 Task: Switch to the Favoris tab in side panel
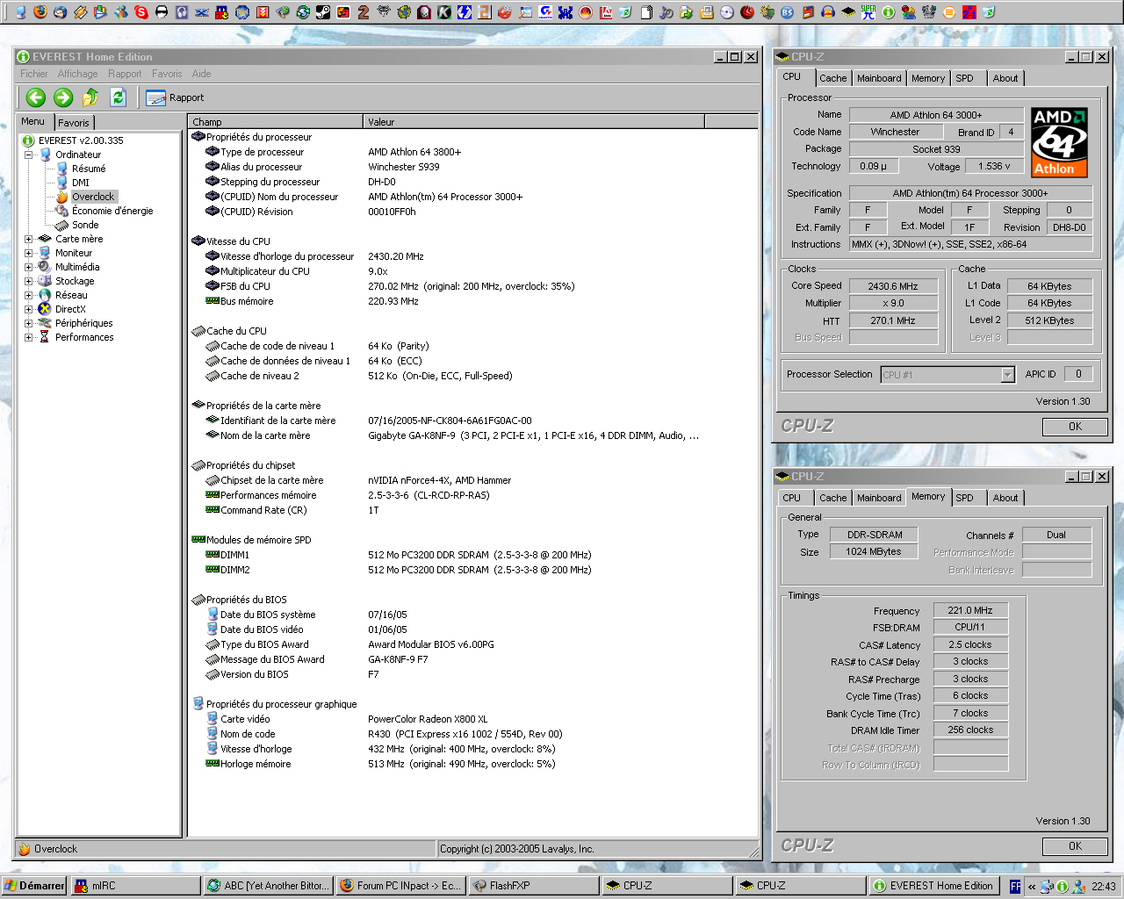point(74,123)
